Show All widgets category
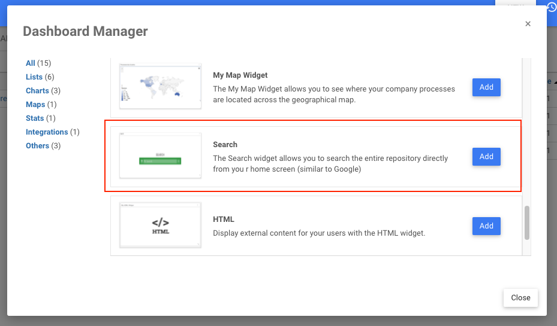557x326 pixels. click(31, 63)
